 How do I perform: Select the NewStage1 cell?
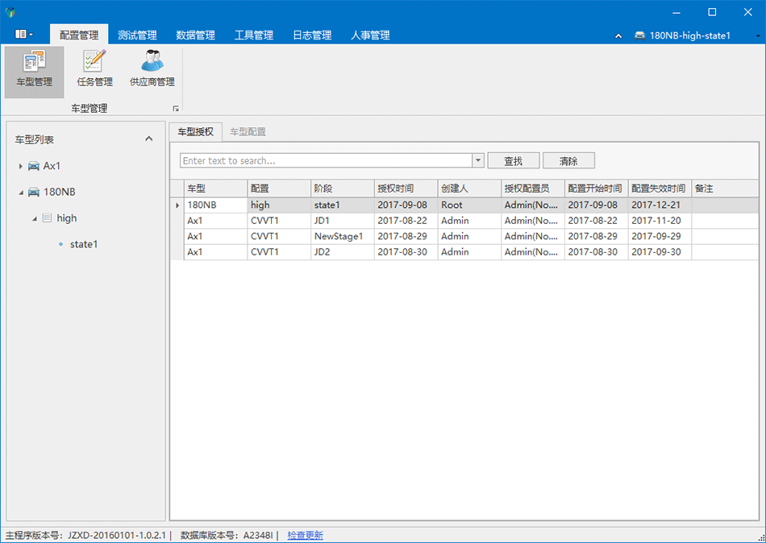[x=343, y=236]
